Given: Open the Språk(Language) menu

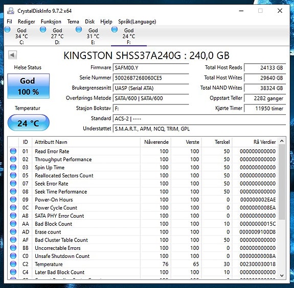Looking at the screenshot, I should point(137,22).
